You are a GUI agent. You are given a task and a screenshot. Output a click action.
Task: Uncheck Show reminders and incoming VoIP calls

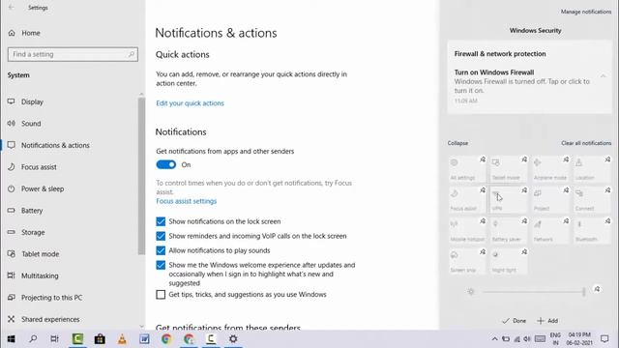coord(161,236)
